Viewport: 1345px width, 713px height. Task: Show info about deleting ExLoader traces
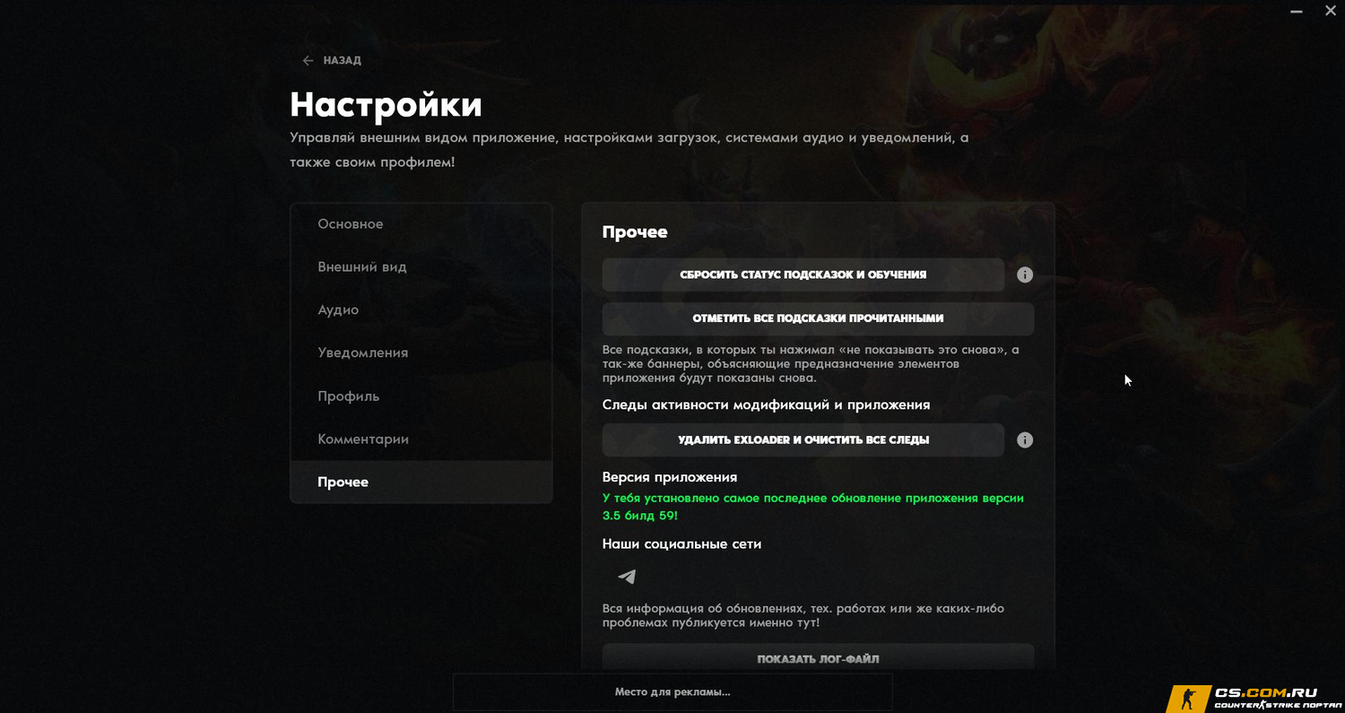[x=1025, y=440]
